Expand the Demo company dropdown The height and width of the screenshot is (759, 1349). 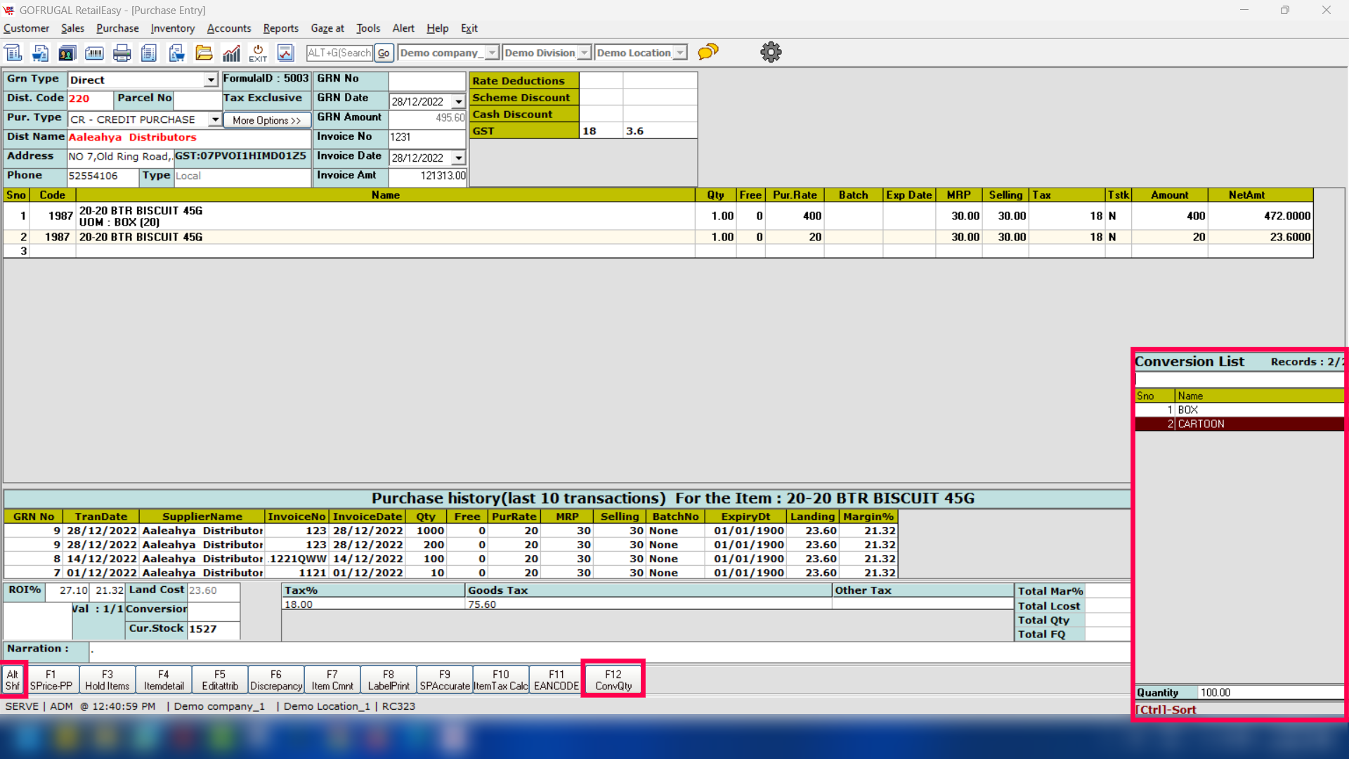click(492, 53)
